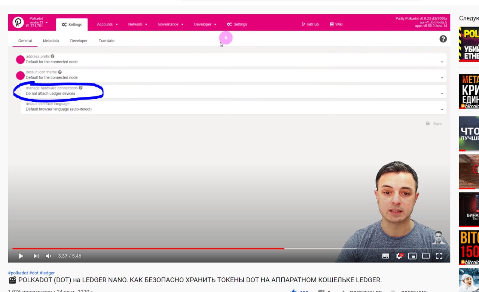
Task: Switch to the General tab
Action: tap(25, 41)
